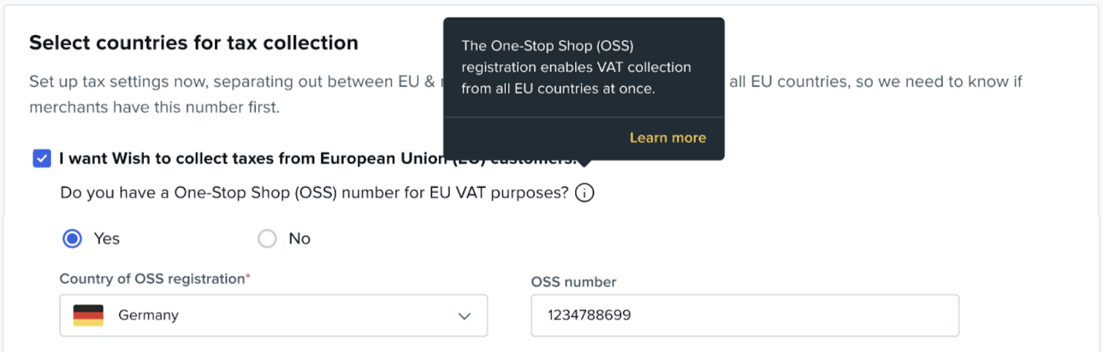Uncheck the collect EU taxes checkbox
The image size is (1103, 352).
point(42,159)
